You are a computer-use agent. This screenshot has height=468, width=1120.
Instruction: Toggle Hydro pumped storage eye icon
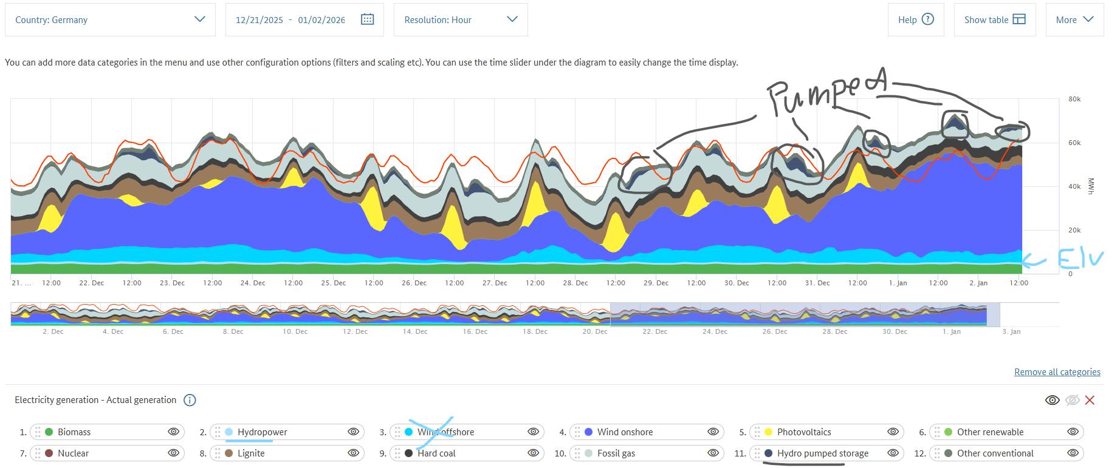click(x=893, y=453)
